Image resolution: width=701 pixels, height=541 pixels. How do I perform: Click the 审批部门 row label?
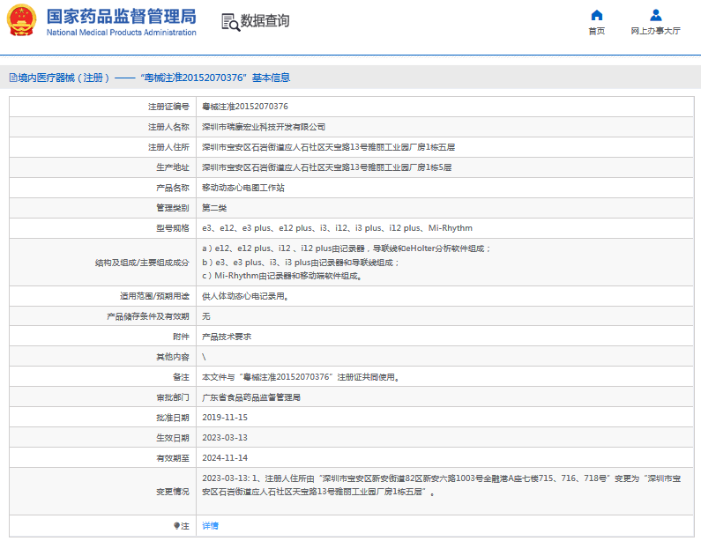point(173,397)
